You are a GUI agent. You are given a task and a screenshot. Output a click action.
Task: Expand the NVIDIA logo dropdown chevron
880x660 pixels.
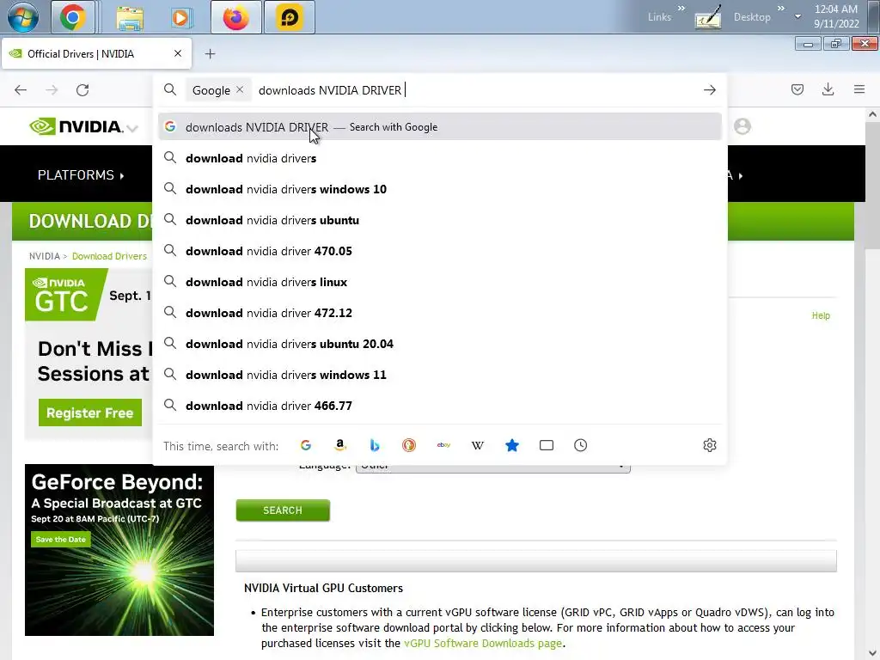pos(132,129)
